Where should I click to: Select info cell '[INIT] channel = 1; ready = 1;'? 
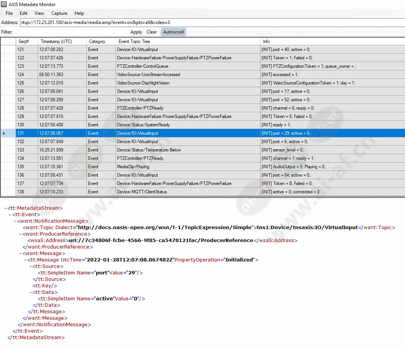tap(333, 158)
